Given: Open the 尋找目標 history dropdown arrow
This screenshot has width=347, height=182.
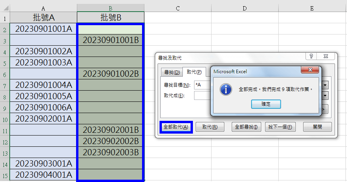Looking at the screenshot, I should click(325, 85).
